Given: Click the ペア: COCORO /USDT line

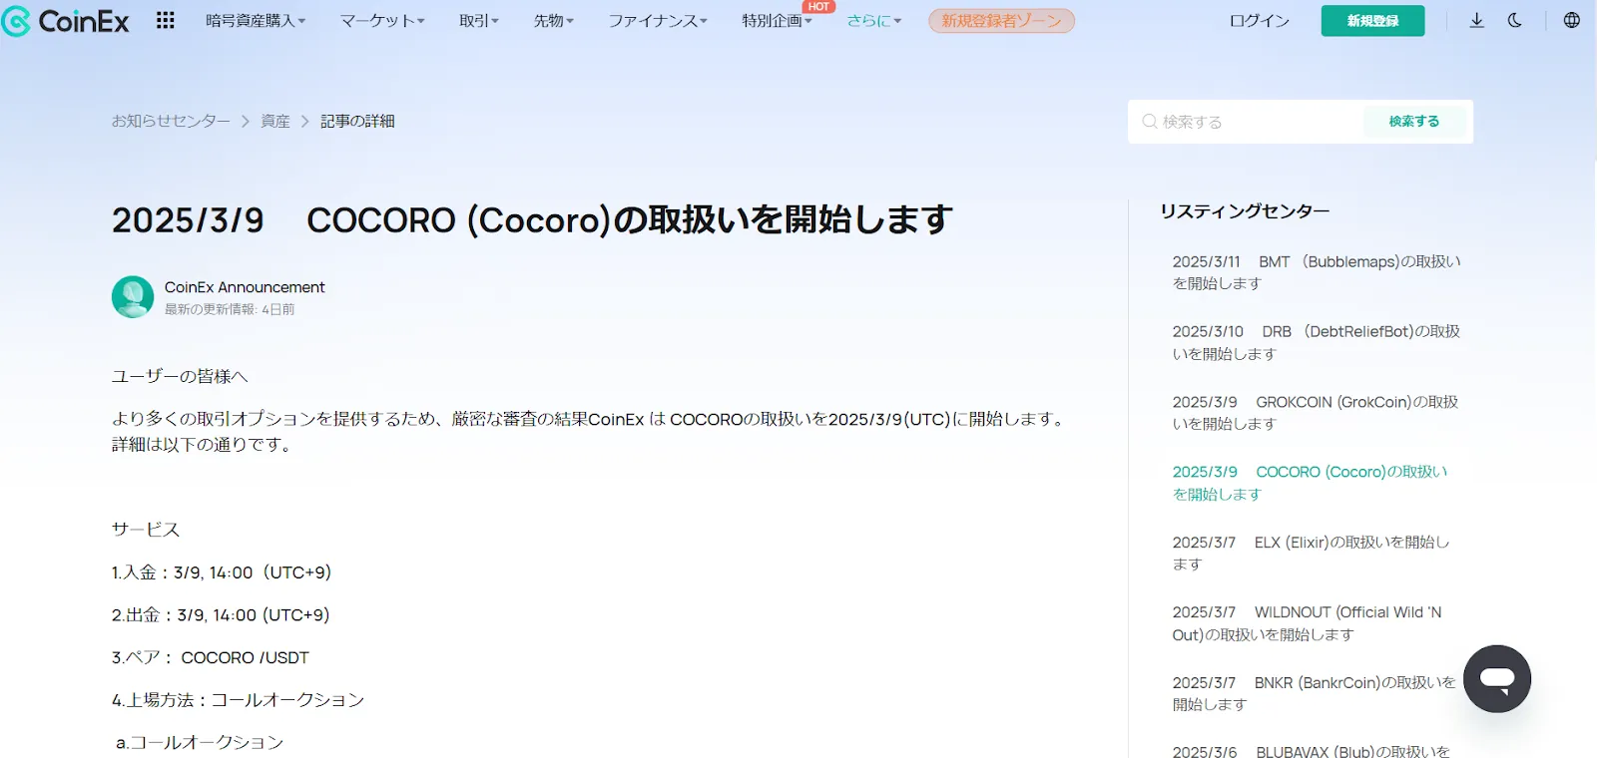Looking at the screenshot, I should click(211, 658).
